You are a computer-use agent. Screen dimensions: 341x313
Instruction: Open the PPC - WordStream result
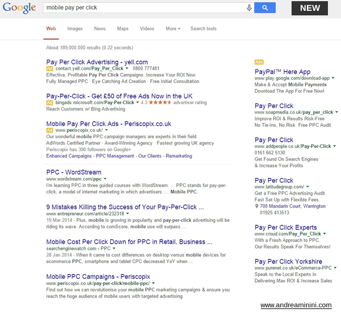pyautogui.click(x=73, y=172)
